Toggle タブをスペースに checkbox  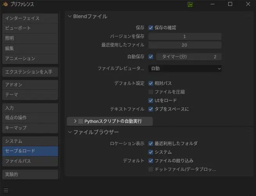click(x=151, y=109)
